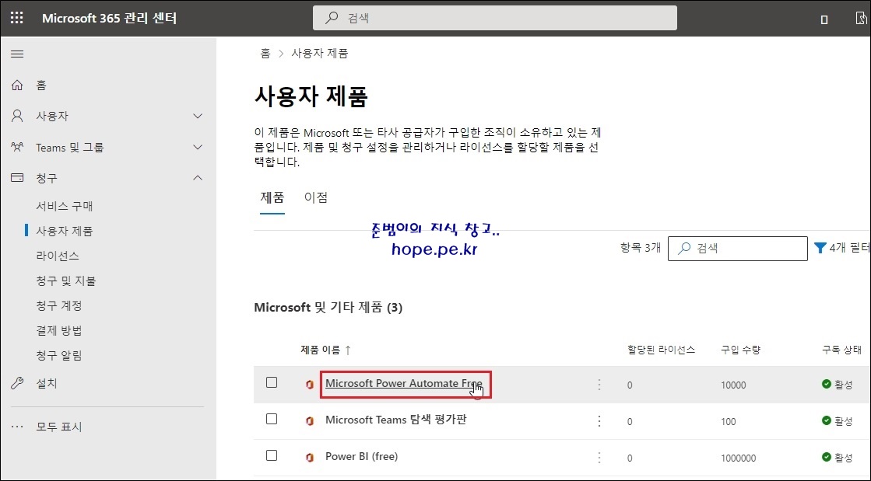This screenshot has width=871, height=481.
Task: Select the Microsoft Power Automate Free checkbox
Action: (x=272, y=382)
